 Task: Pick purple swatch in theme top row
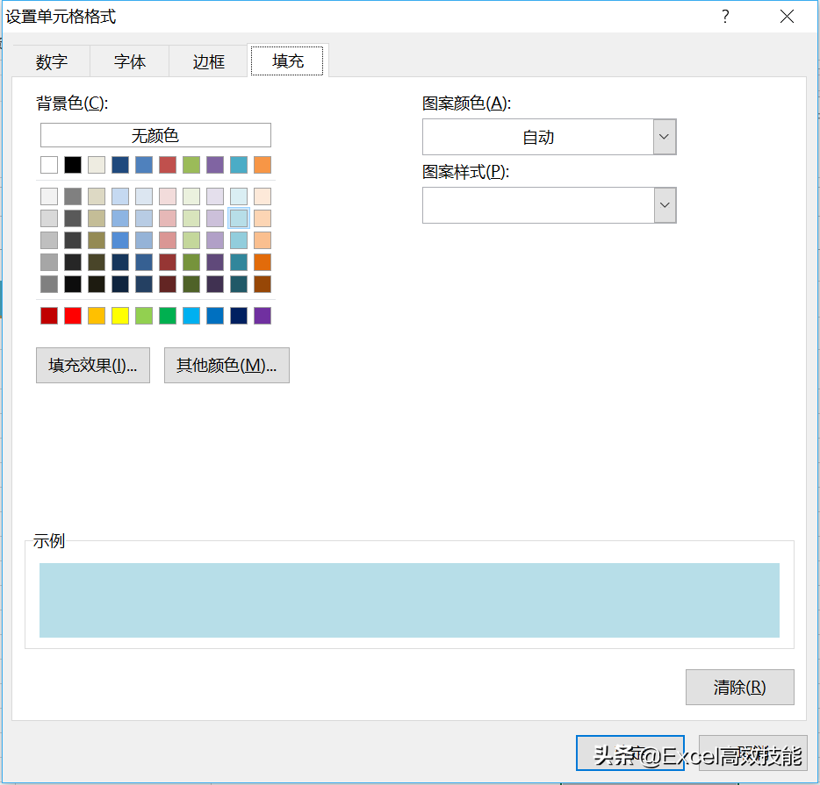(x=215, y=165)
